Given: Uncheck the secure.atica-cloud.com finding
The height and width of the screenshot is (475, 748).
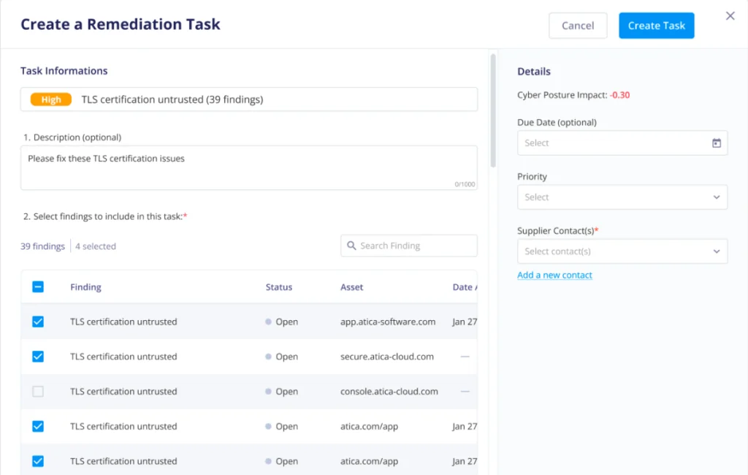Looking at the screenshot, I should click(x=38, y=357).
